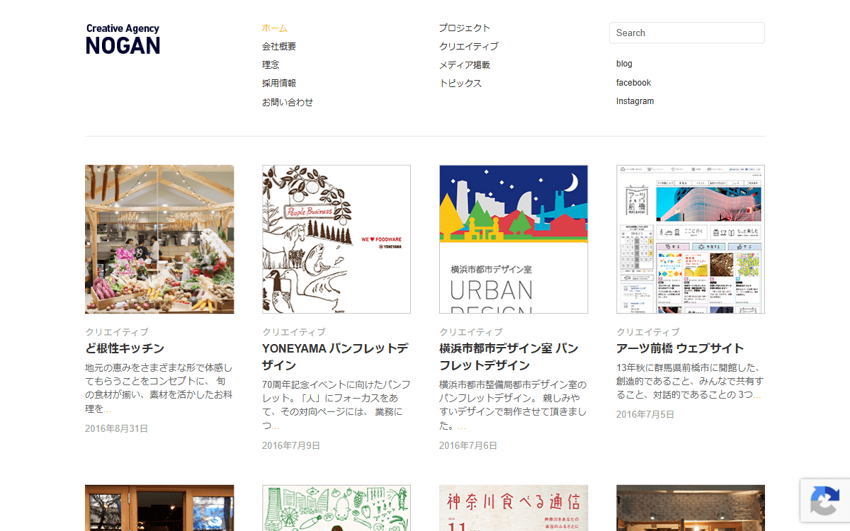Go to the 理念 page
Image resolution: width=850 pixels, height=531 pixels.
tap(271, 65)
